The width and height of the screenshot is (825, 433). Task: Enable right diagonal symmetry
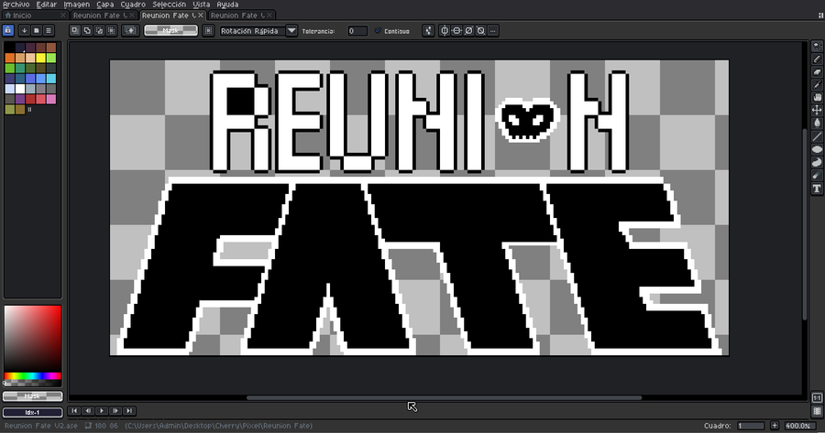pos(468,30)
